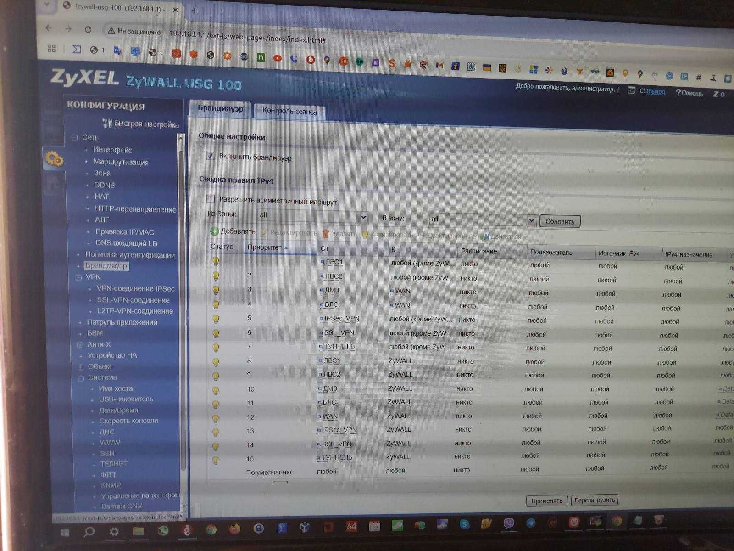Click the Выход logout link

[656, 91]
